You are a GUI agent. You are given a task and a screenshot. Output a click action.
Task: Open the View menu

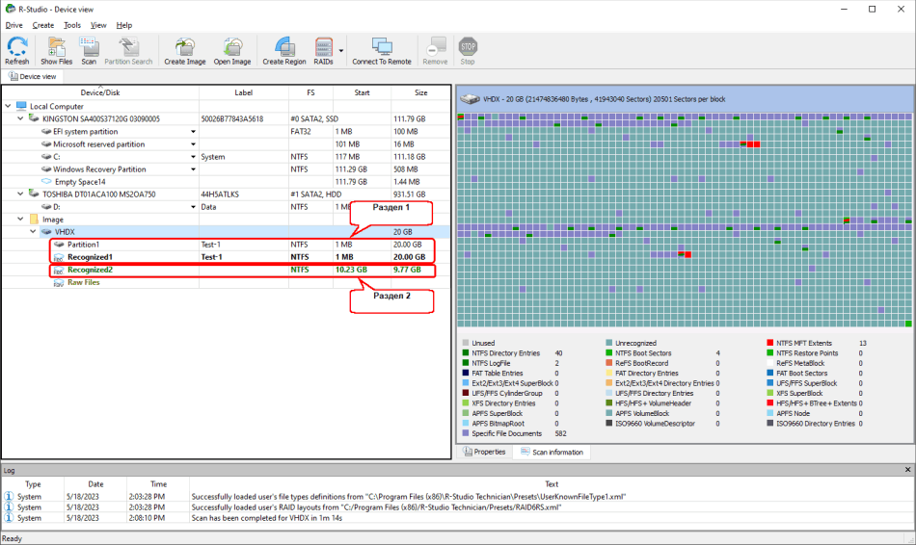(x=98, y=25)
